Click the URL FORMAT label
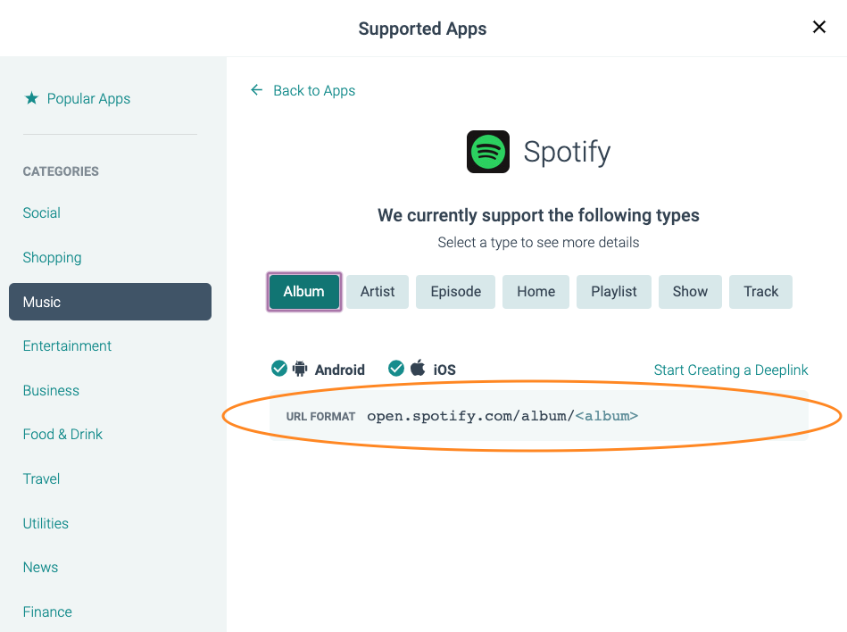The height and width of the screenshot is (632, 847). pyautogui.click(x=320, y=417)
